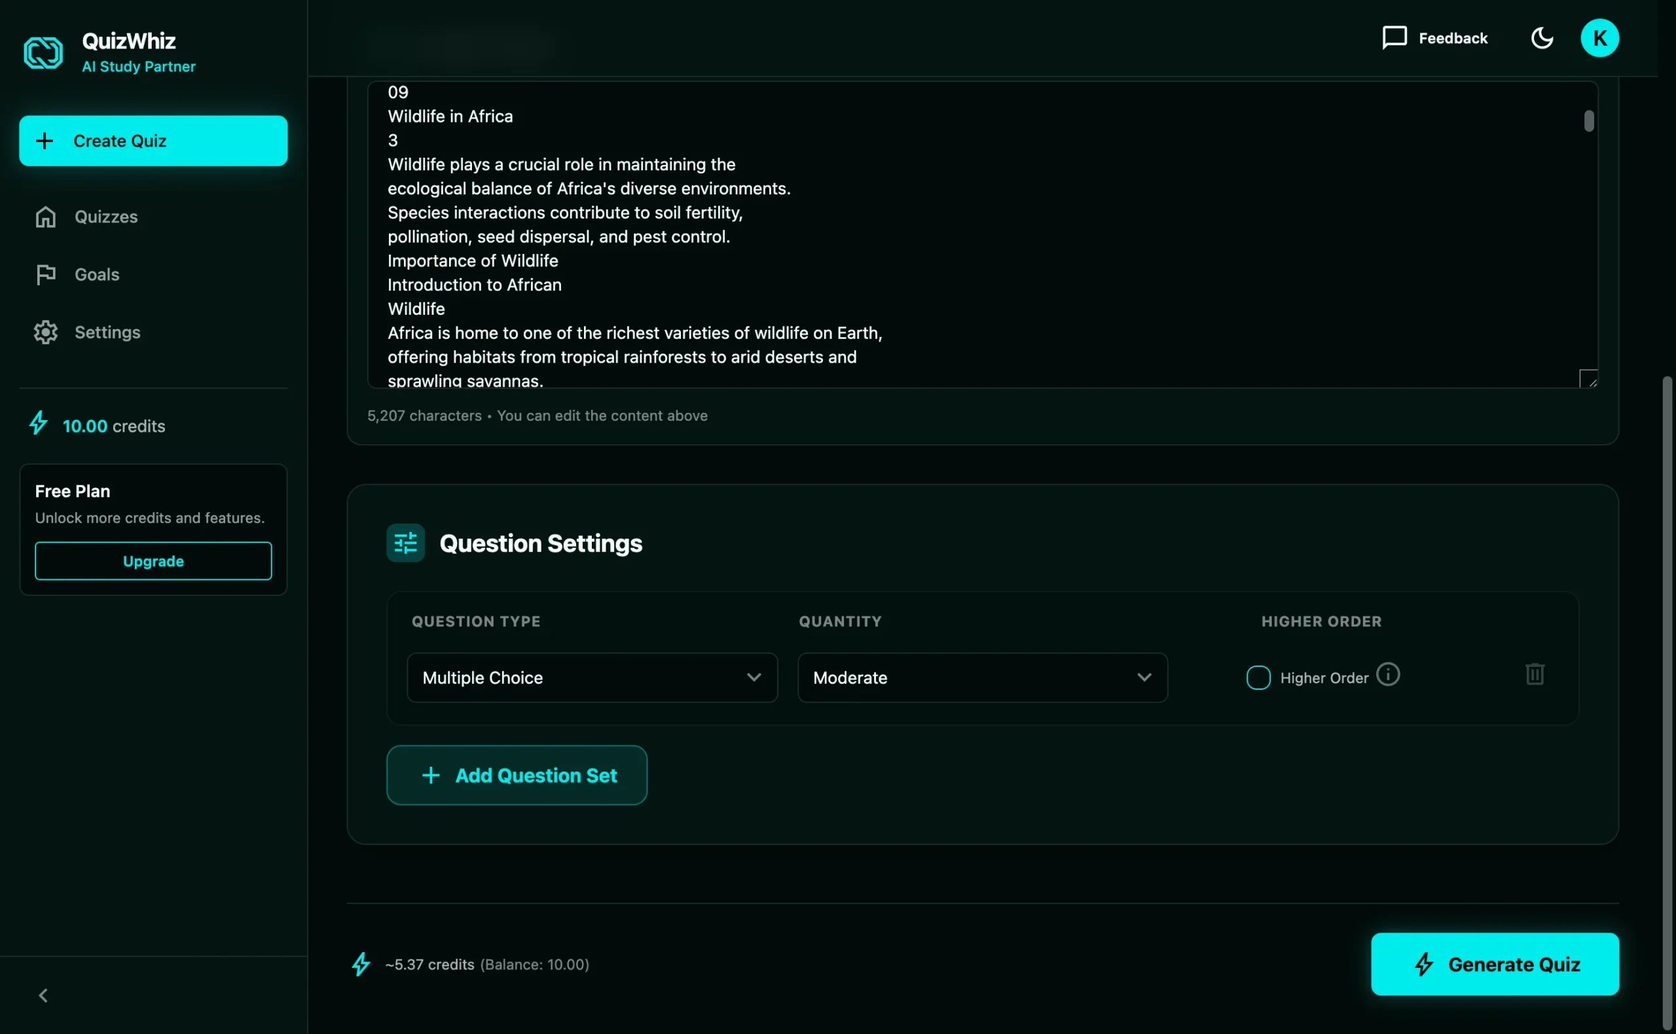Click the "QUESTION TYPE" column label
Image resolution: width=1676 pixels, height=1034 pixels.
click(476, 622)
